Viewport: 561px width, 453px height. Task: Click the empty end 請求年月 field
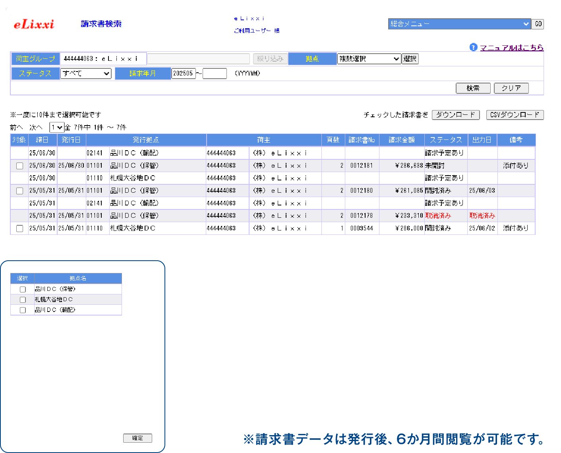[x=215, y=74]
